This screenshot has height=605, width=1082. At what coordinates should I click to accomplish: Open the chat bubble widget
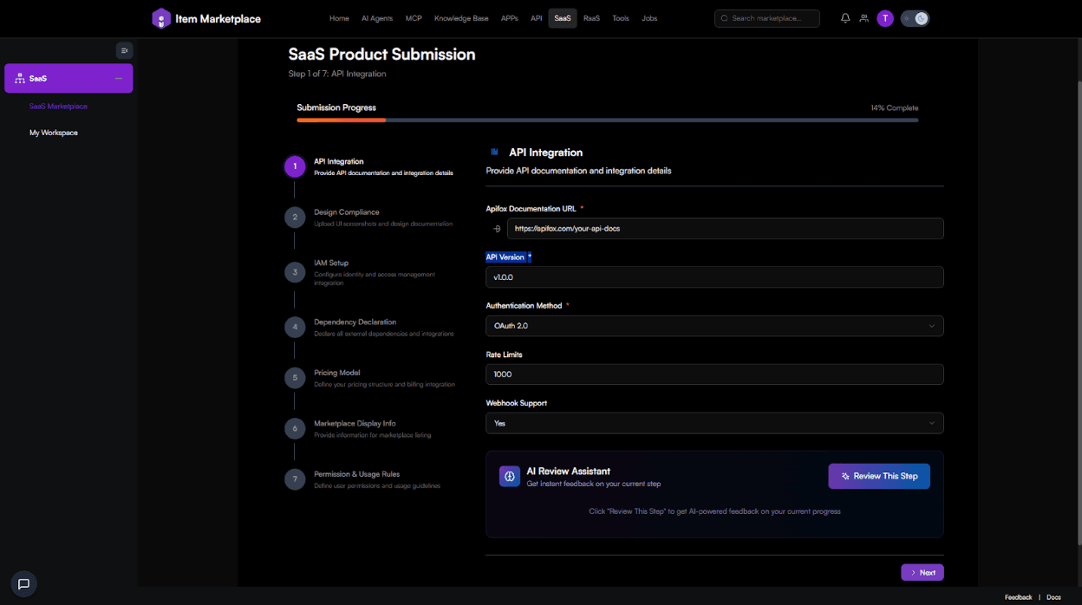pos(23,584)
